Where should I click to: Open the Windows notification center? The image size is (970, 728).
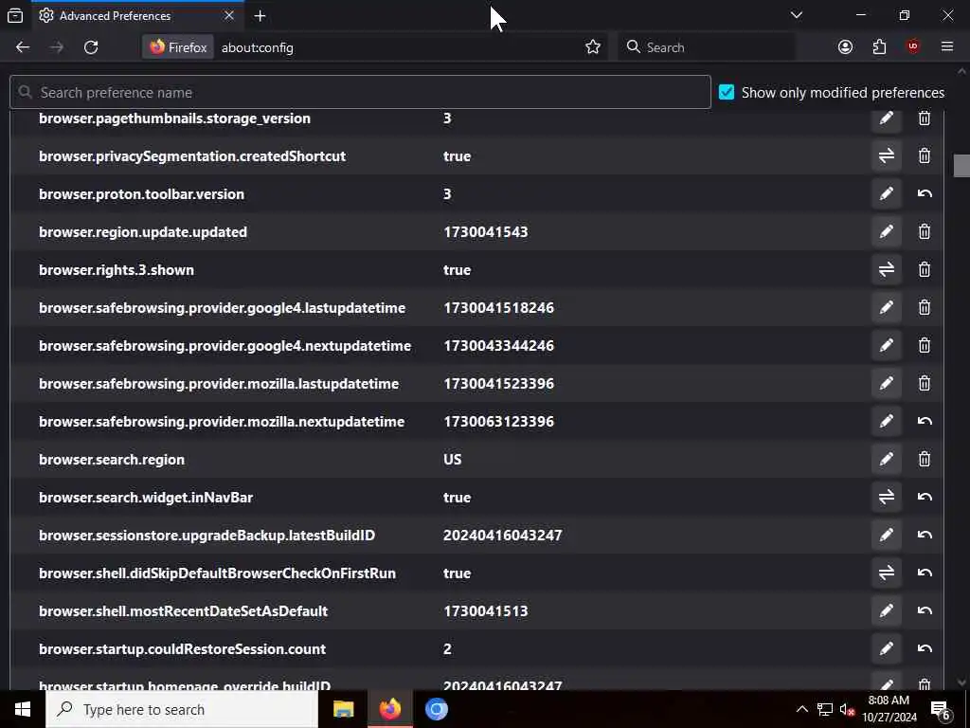(941, 709)
